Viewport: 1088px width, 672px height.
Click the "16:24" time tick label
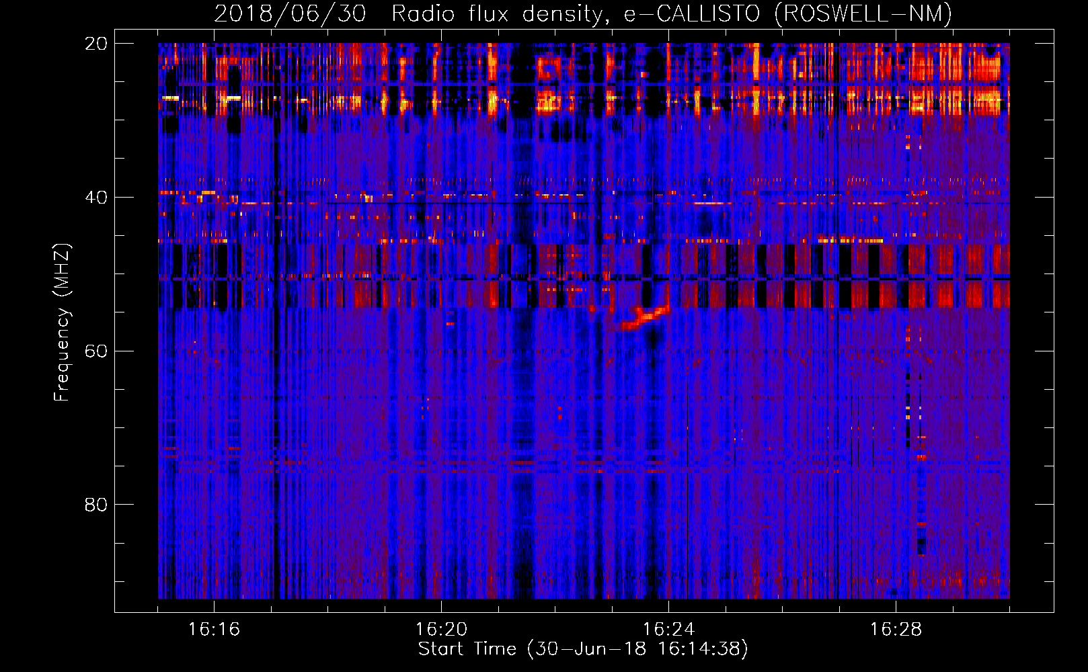tap(668, 630)
